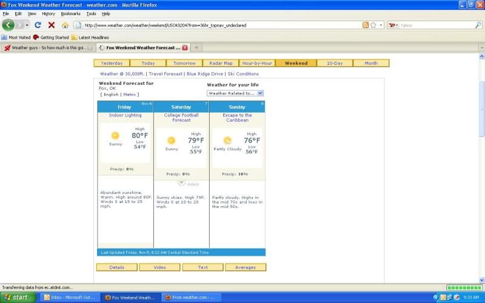The image size is (485, 303).
Task: Click the Video button below forecast
Action: point(159,267)
